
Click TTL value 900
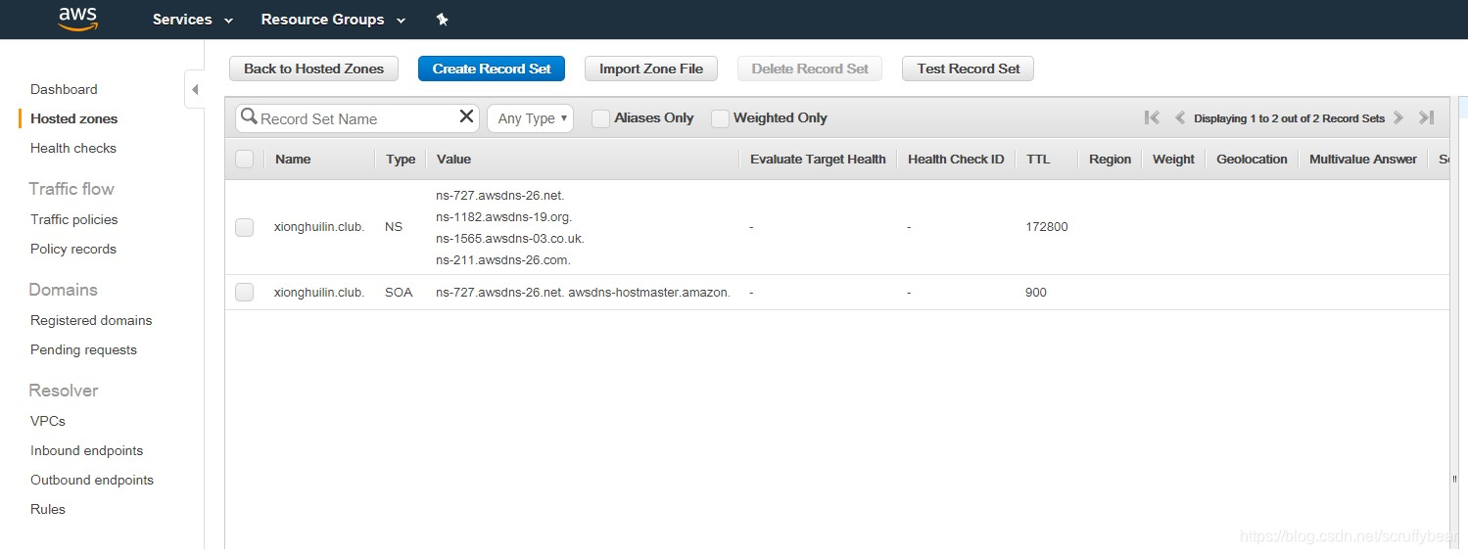point(1036,292)
